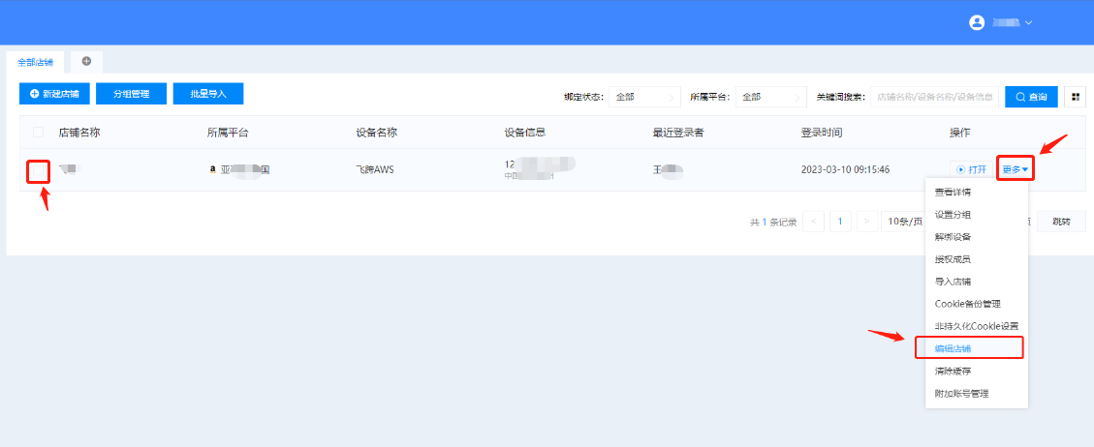Switch to the 全部店铺 tab

click(35, 62)
